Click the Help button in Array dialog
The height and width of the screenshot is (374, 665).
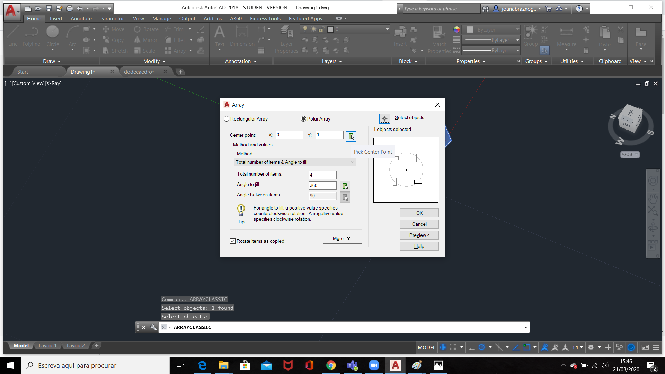pos(419,246)
